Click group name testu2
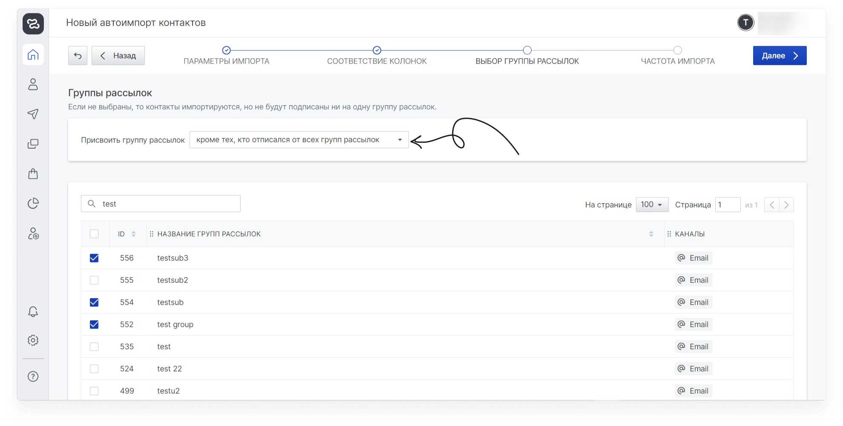This screenshot has width=843, height=426. click(168, 391)
